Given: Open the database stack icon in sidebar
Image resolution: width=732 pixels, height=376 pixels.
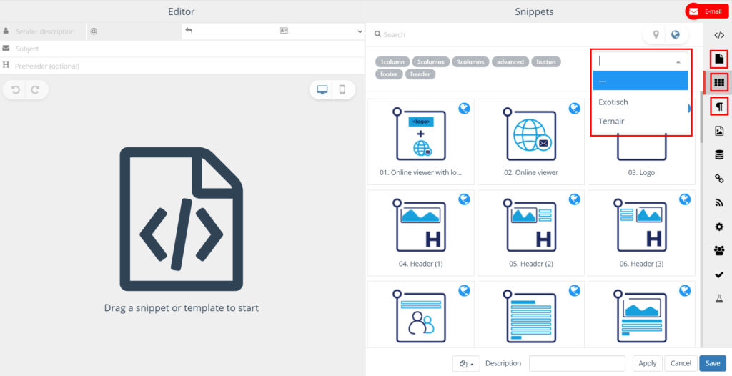Looking at the screenshot, I should 719,154.
